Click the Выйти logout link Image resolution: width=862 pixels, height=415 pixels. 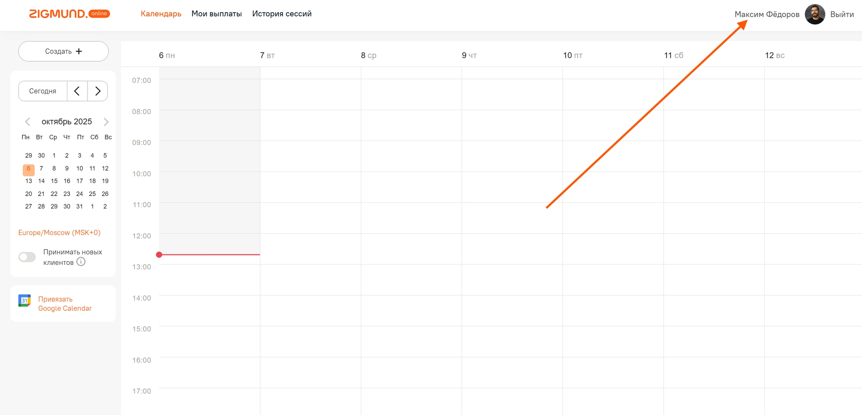pos(842,14)
